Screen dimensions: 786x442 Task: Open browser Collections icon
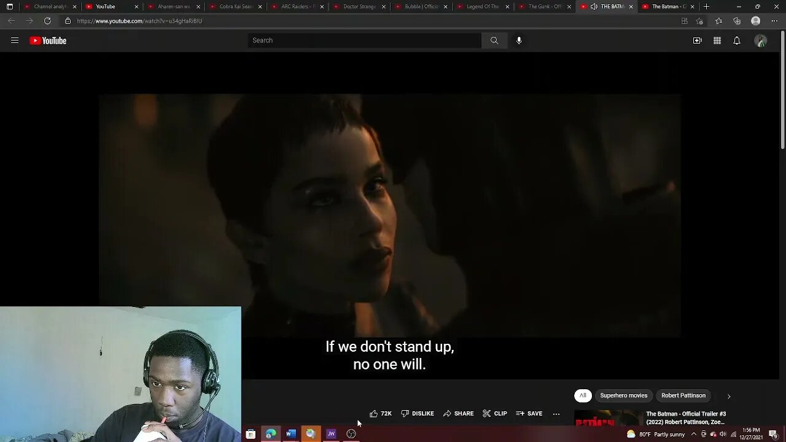click(737, 21)
